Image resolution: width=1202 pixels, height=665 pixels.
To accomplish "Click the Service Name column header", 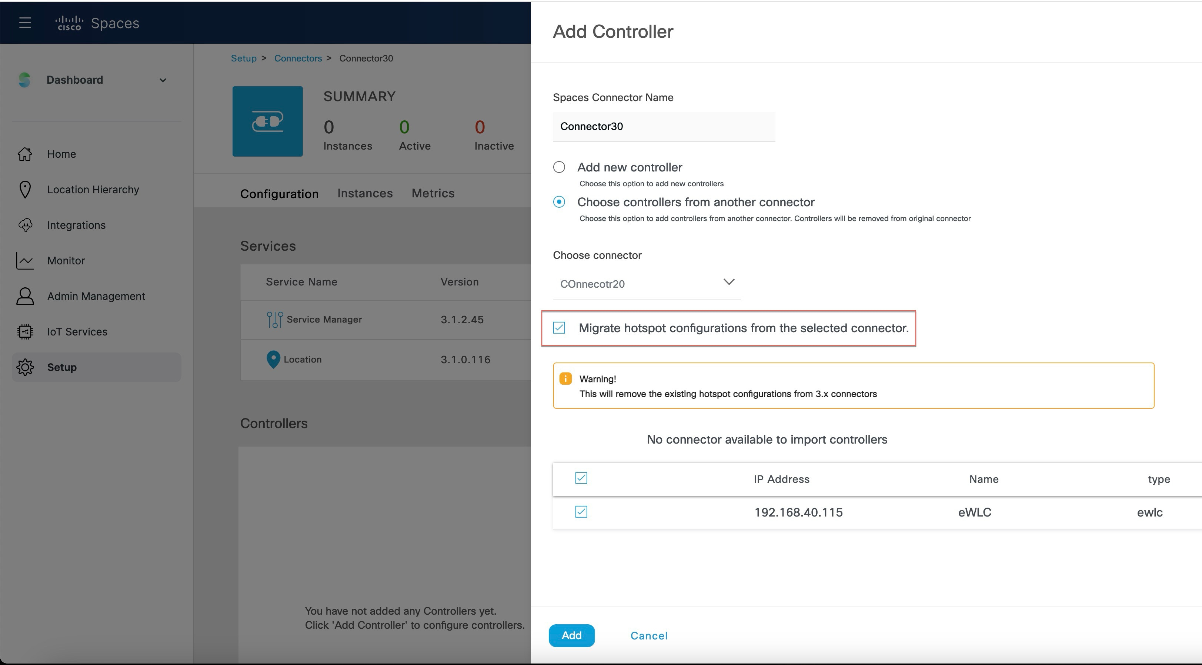I will pyautogui.click(x=301, y=282).
